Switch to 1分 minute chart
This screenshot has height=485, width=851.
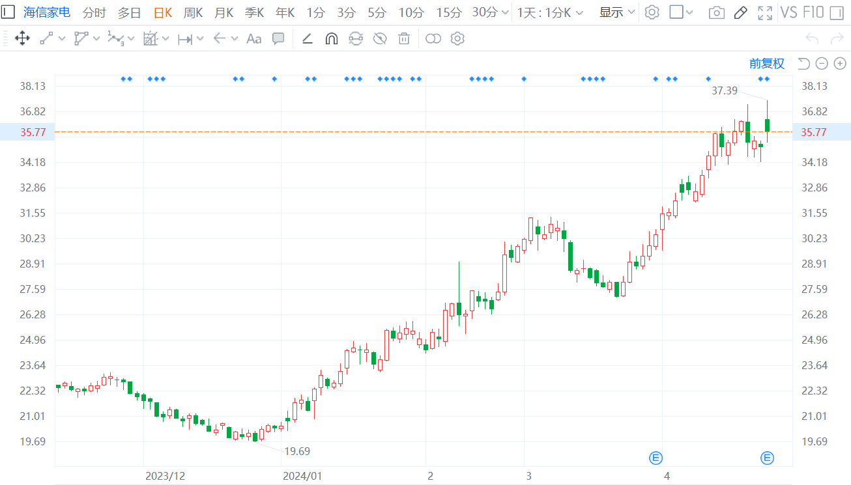[x=316, y=12]
